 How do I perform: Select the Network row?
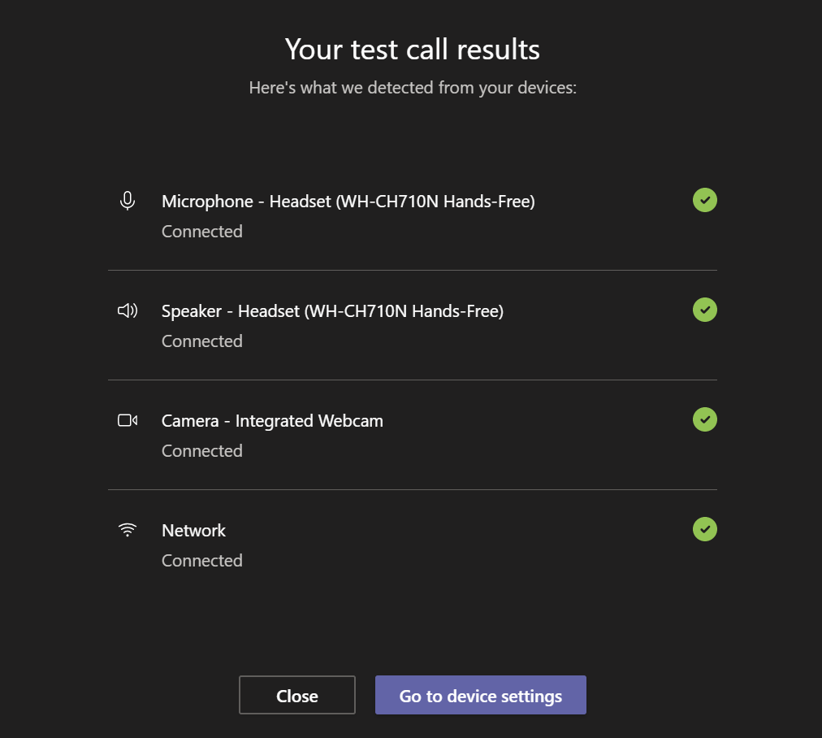[194, 530]
